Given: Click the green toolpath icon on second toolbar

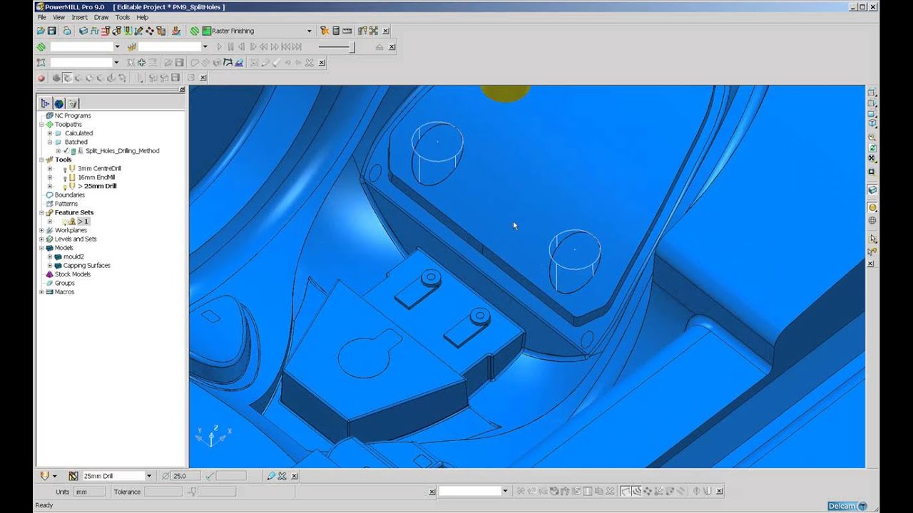Looking at the screenshot, I should (41, 47).
